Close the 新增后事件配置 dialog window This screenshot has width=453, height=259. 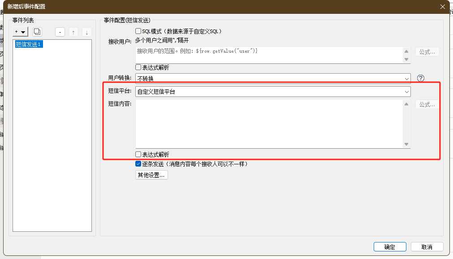(443, 6)
